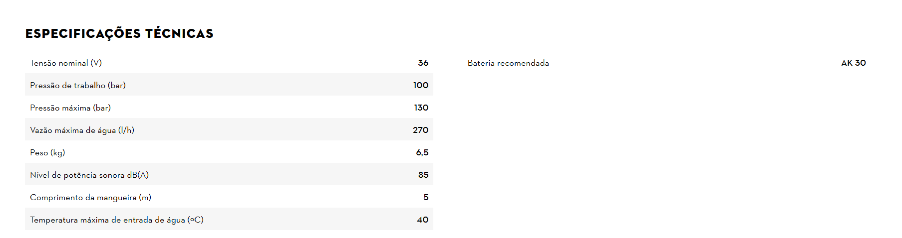902x238 pixels.
Task: Select the "Comprimento da mangueira (m)" label
Action: (90, 198)
